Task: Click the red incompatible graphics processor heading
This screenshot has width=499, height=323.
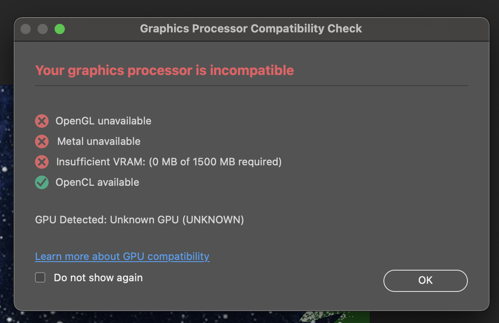Action: (164, 70)
